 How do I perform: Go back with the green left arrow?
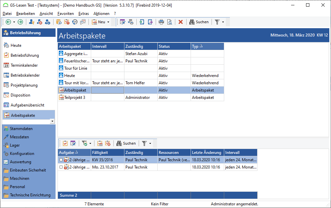[8, 22]
